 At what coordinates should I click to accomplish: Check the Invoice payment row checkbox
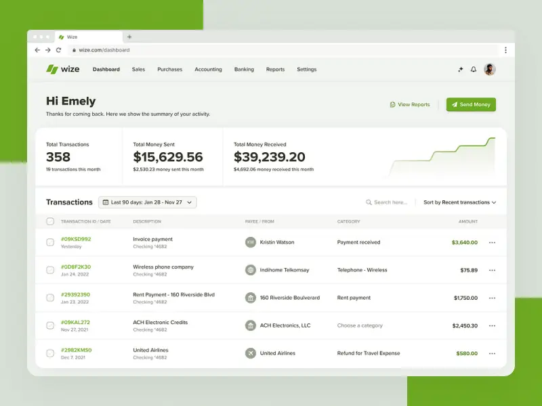pyautogui.click(x=50, y=242)
